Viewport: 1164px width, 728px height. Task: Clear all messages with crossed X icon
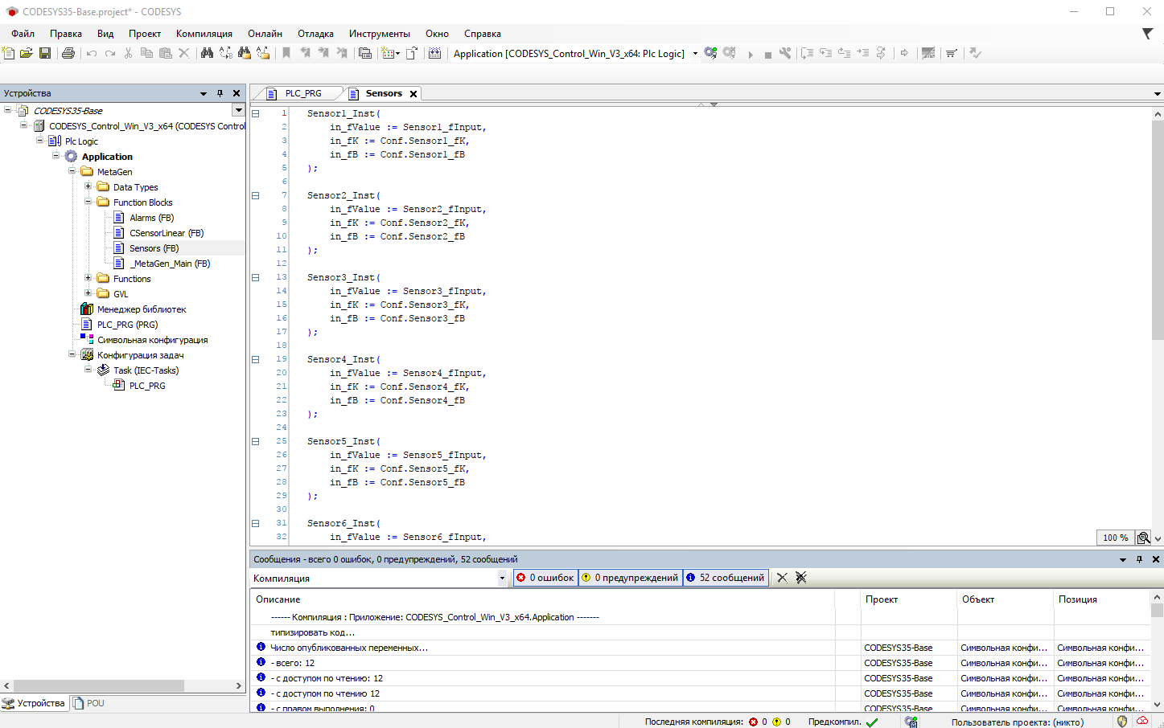point(801,577)
